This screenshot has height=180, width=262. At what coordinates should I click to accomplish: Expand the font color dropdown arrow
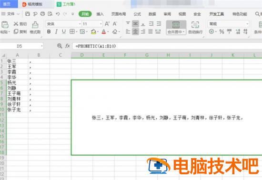[108, 31]
